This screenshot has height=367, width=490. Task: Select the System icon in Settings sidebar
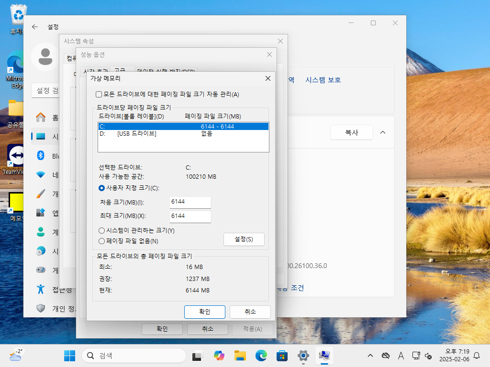point(41,136)
